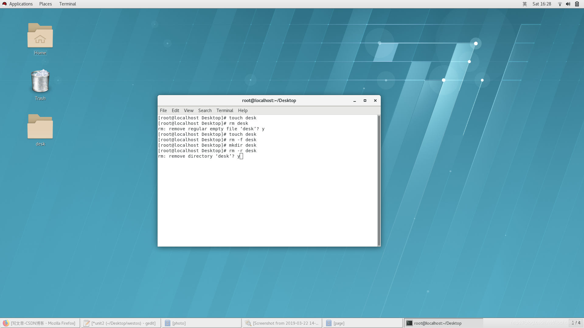The image size is (584, 328).
Task: Close the terminal window
Action: coord(375,101)
